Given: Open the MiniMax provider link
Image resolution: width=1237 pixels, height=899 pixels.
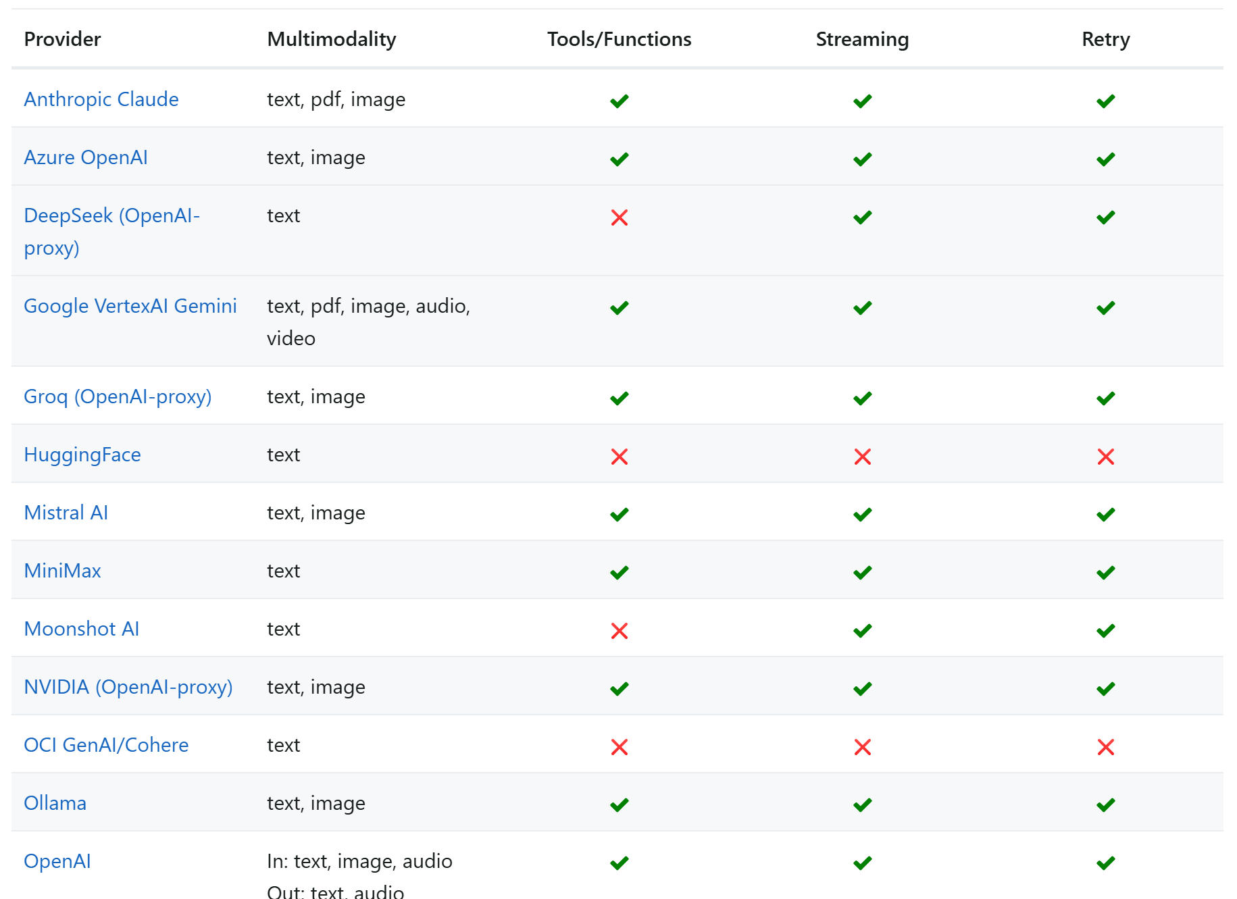Looking at the screenshot, I should pos(63,571).
